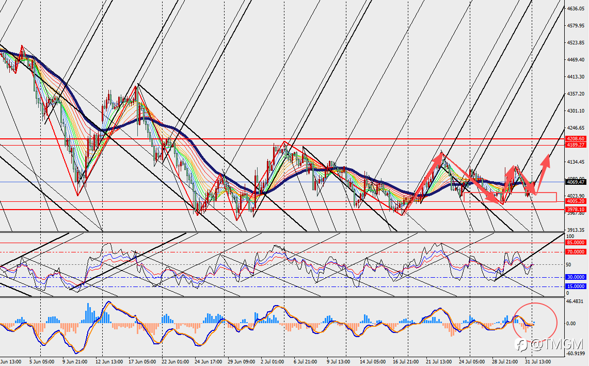
Task: Click the 4469.40 price axis label
Action: pos(576,60)
